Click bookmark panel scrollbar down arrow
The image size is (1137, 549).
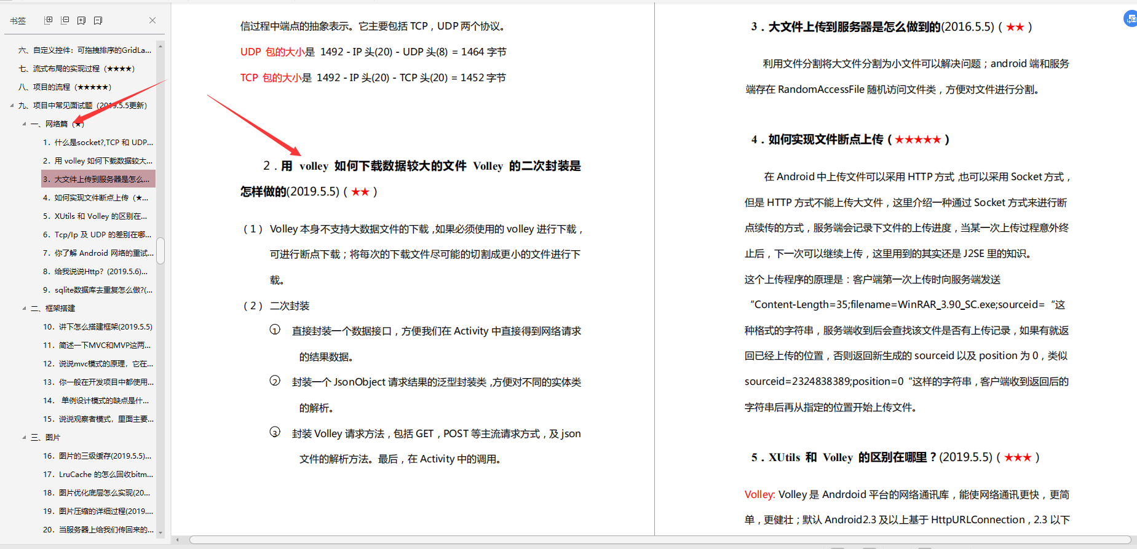160,533
